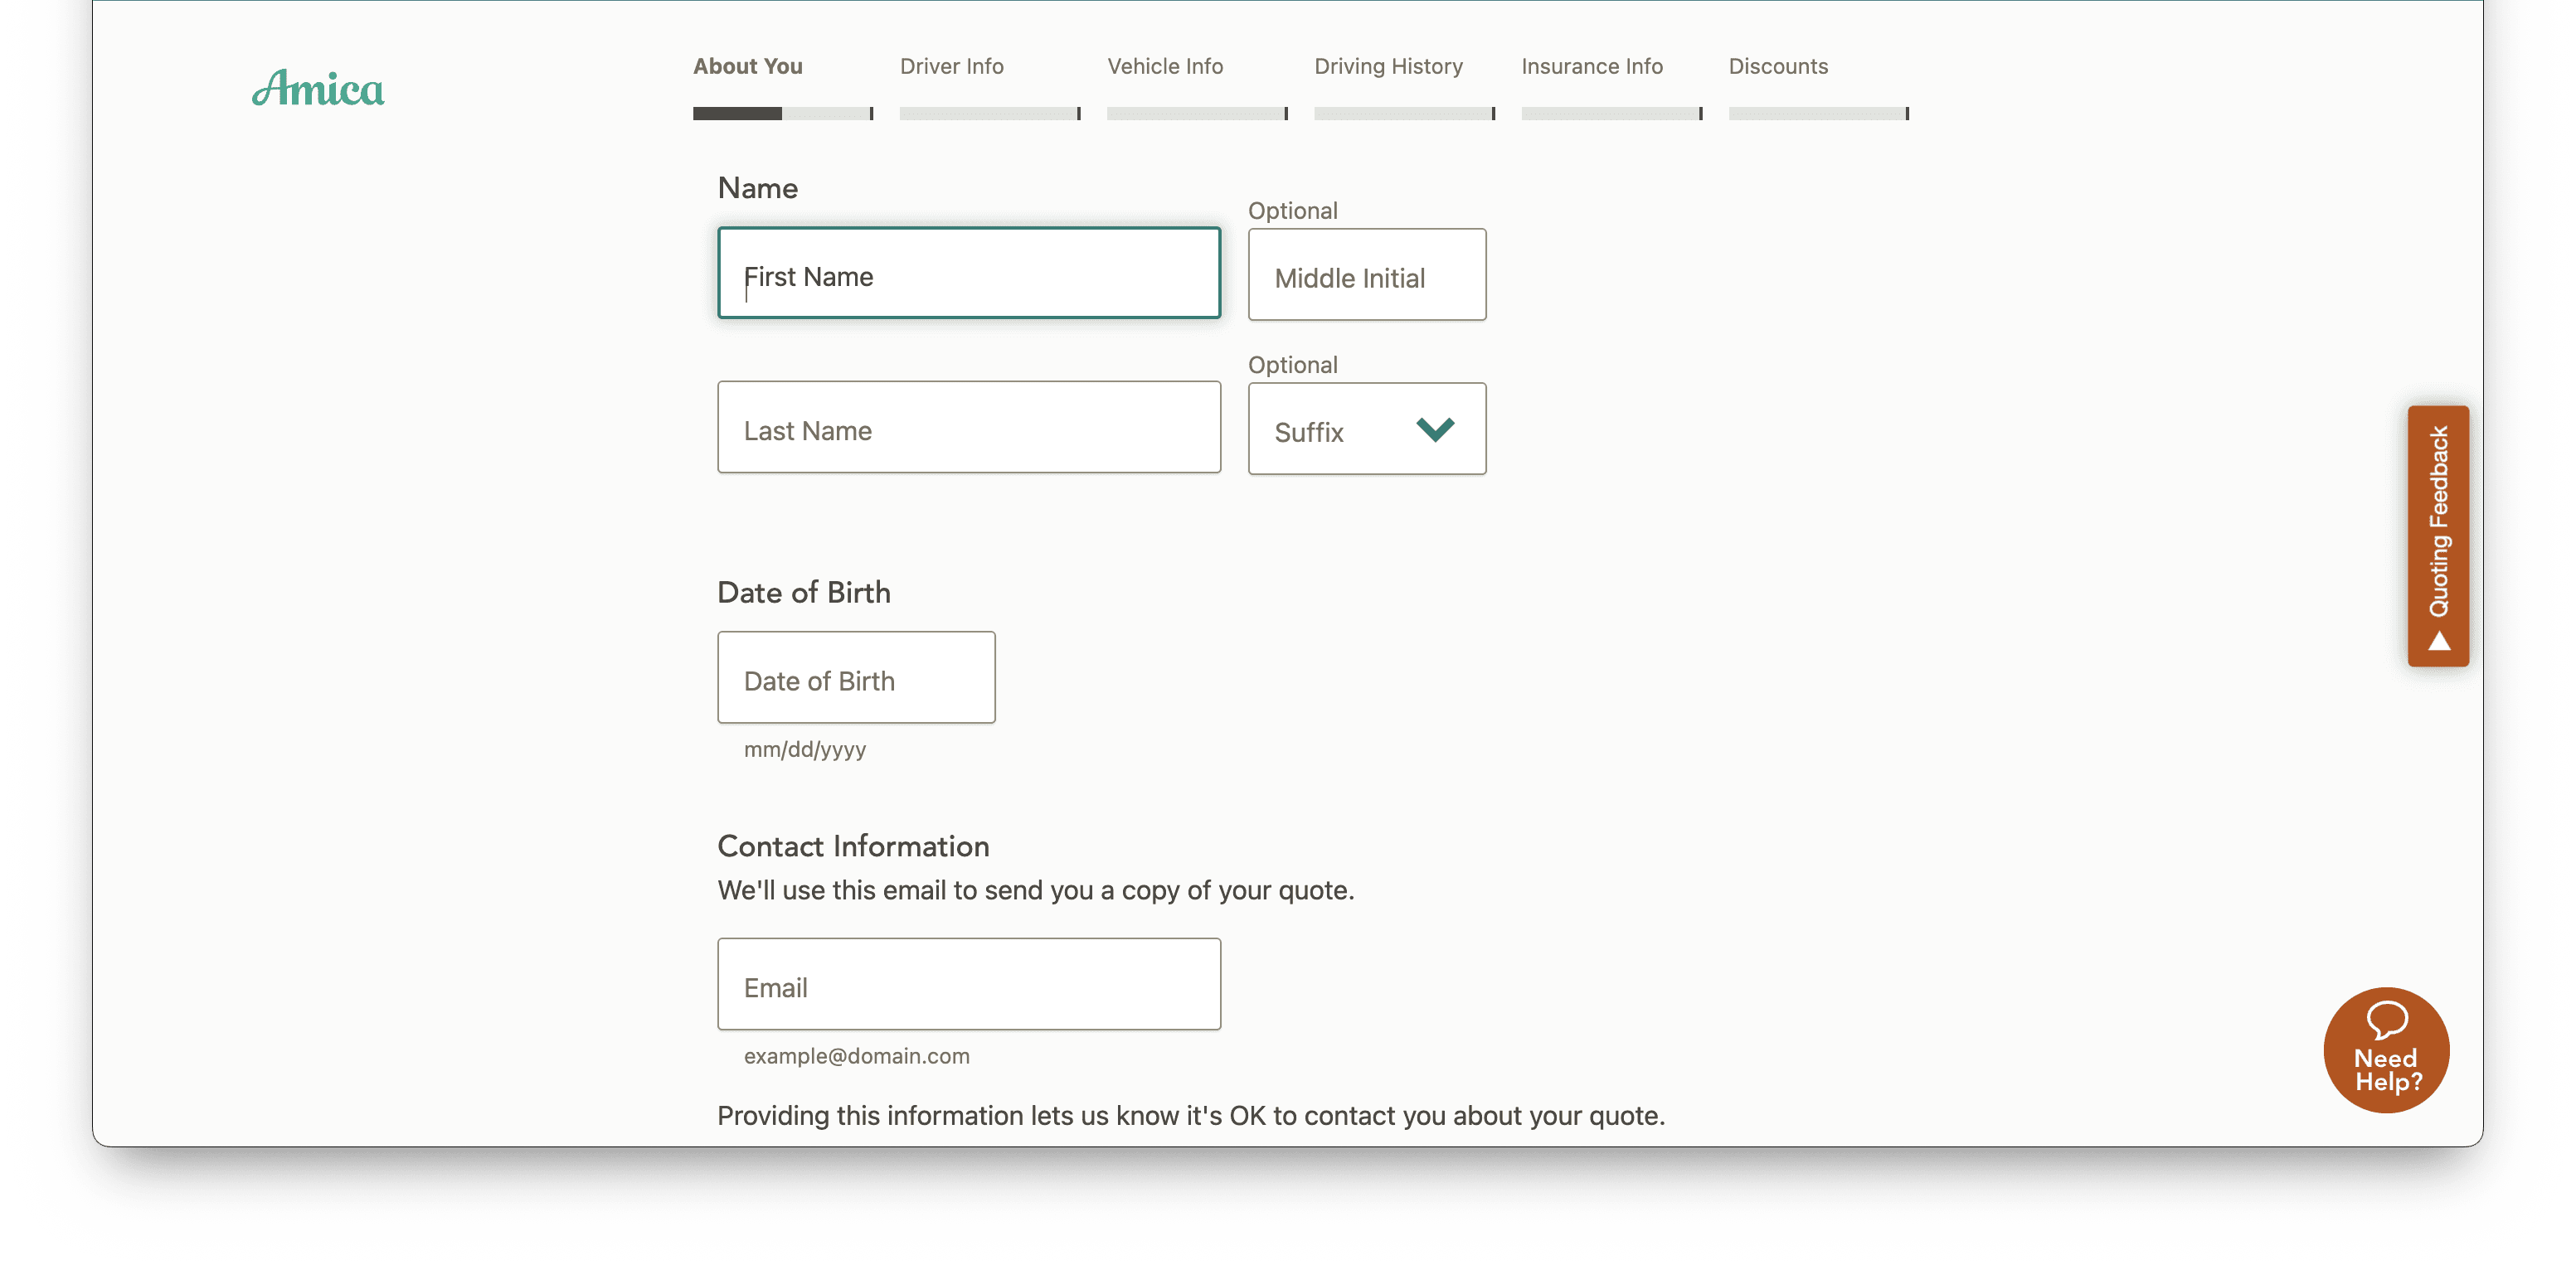Click the Middle Initial field

(x=1366, y=274)
